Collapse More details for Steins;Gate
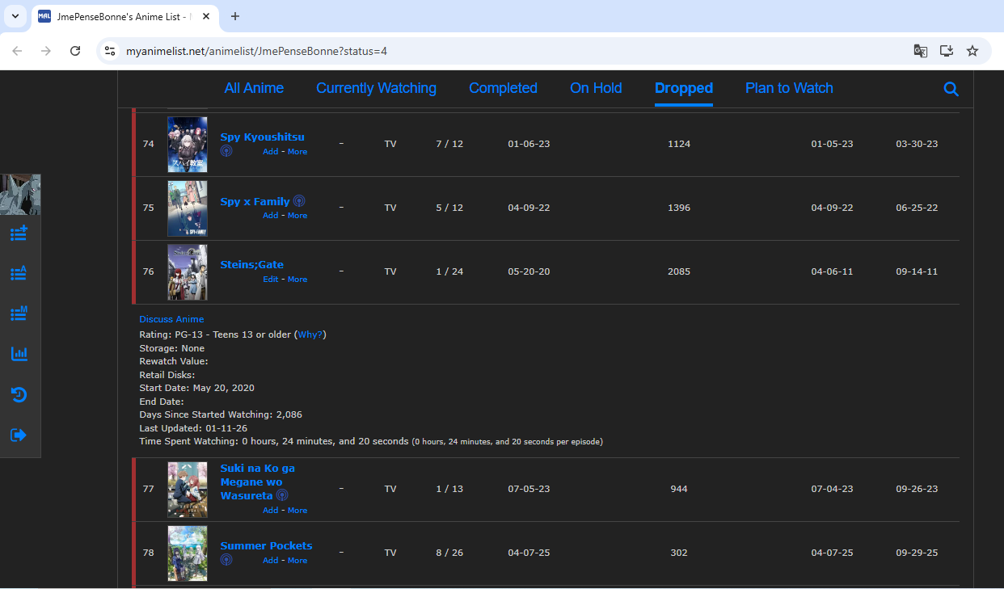 click(297, 280)
